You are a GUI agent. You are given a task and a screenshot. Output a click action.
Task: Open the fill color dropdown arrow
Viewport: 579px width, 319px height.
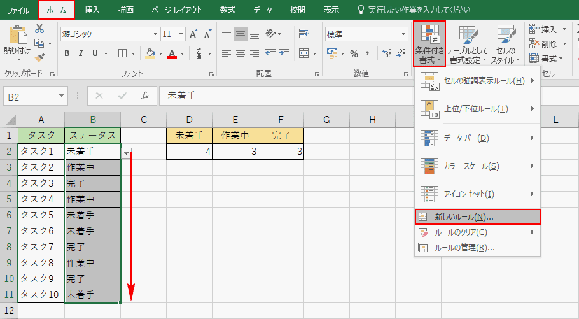click(160, 54)
